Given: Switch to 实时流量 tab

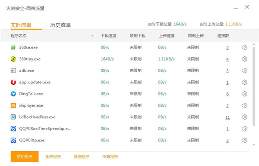Looking at the screenshot, I should 21,25.
